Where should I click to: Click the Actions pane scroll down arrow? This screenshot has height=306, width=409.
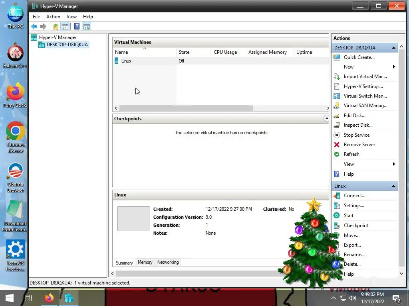(401, 274)
